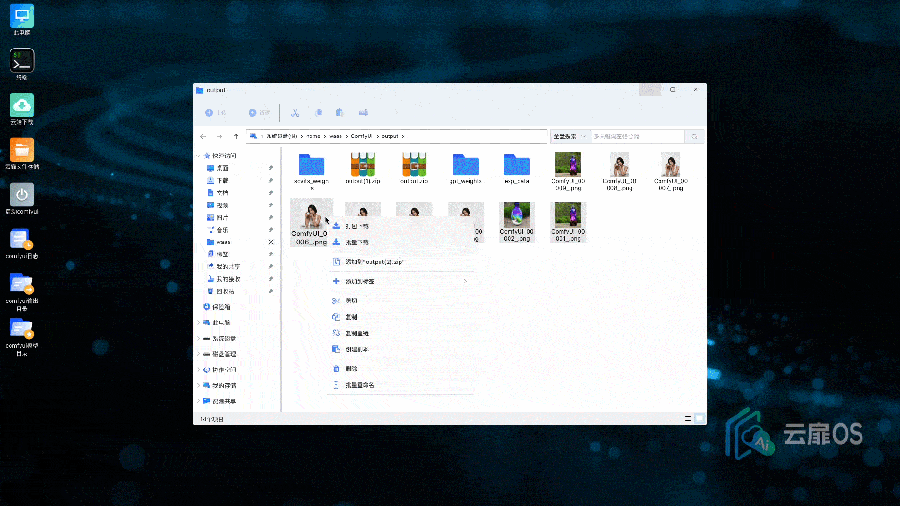This screenshot has width=900, height=506.
Task: Choose 打包下载 from context menu
Action: tap(357, 226)
